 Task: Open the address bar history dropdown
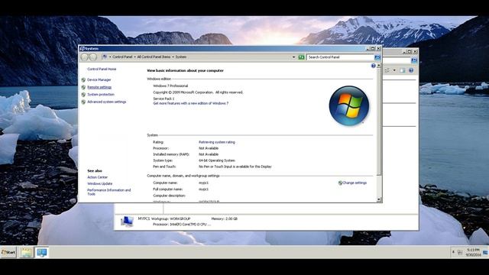(293, 57)
